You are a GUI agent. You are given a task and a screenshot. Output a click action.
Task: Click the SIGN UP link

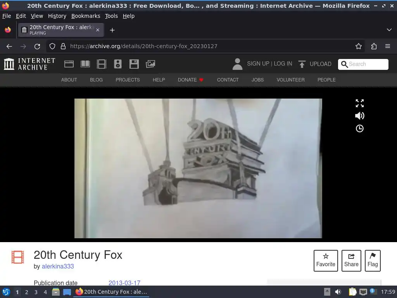point(258,64)
